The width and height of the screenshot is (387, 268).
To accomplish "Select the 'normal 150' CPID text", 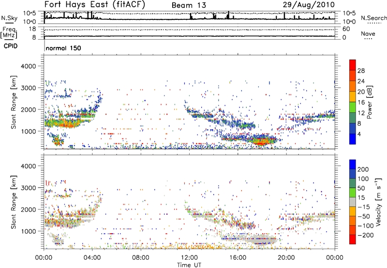I will coord(63,48).
